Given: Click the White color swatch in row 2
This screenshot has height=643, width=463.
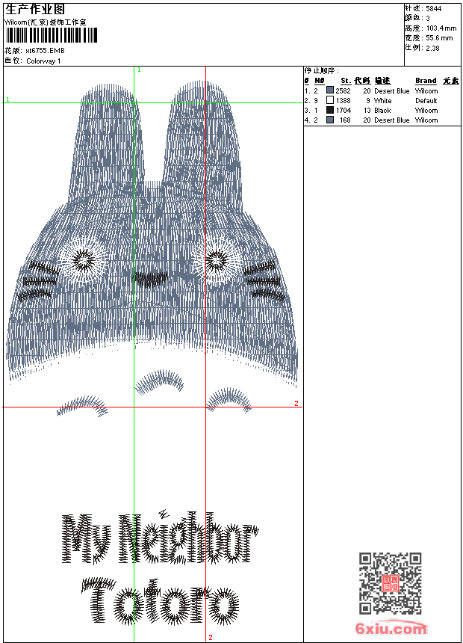Looking at the screenshot, I should click(330, 100).
